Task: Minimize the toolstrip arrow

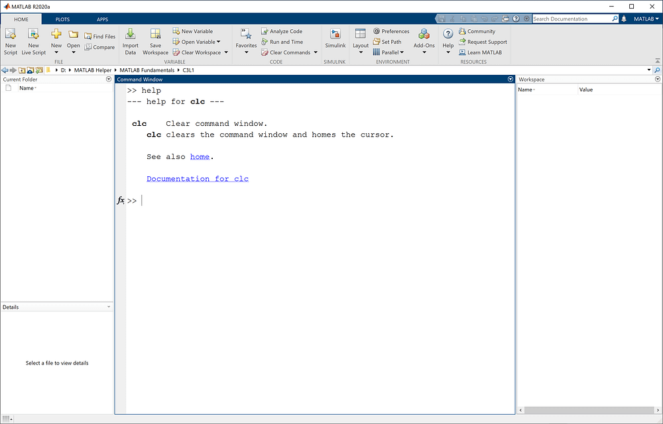Action: click(x=658, y=61)
